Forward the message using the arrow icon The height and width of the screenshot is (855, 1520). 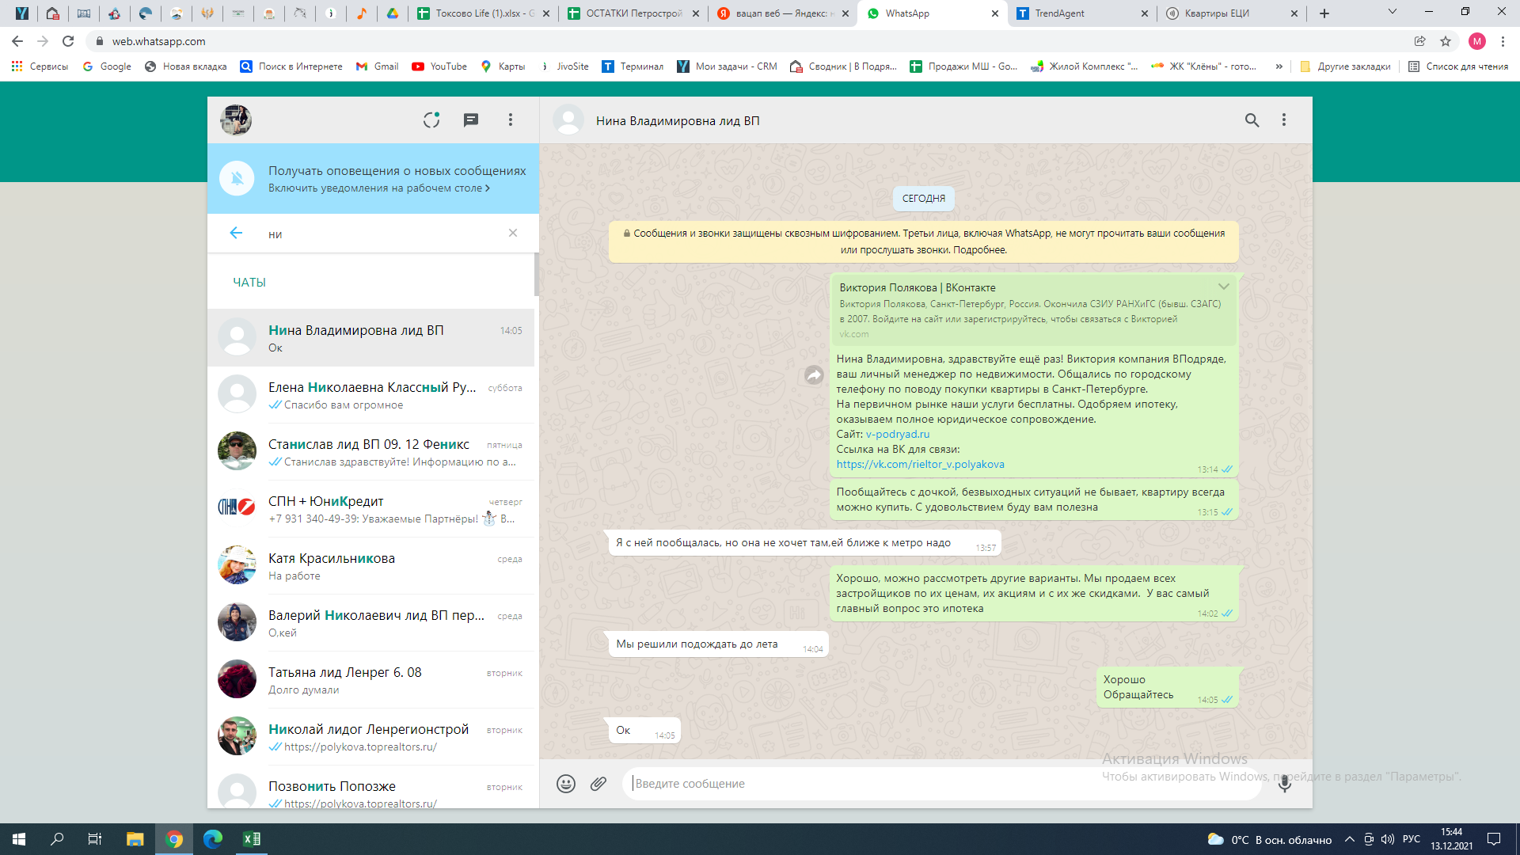tap(814, 375)
